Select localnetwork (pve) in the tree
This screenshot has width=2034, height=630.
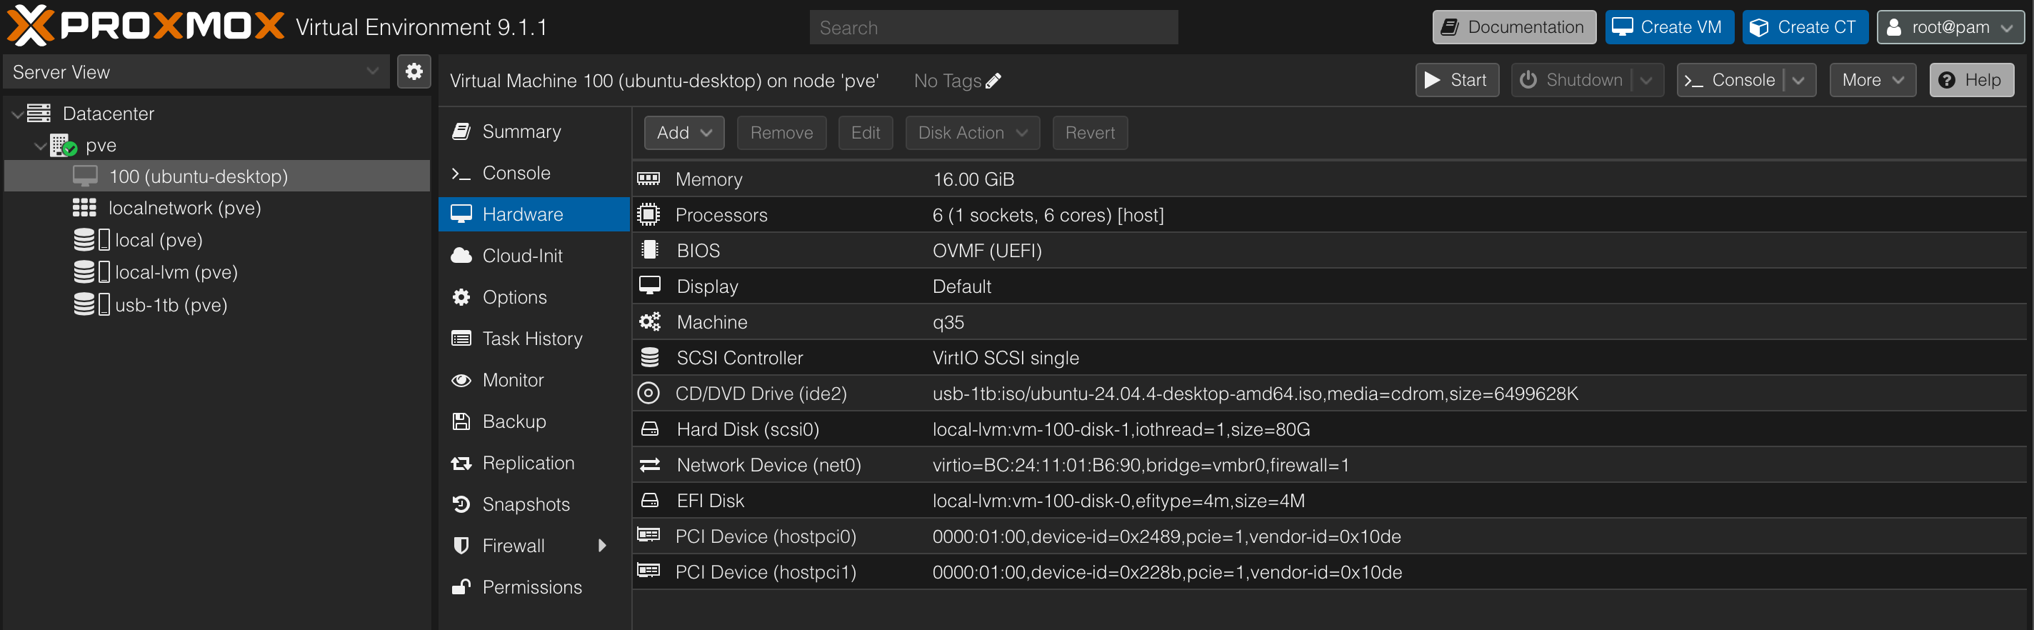point(216,208)
